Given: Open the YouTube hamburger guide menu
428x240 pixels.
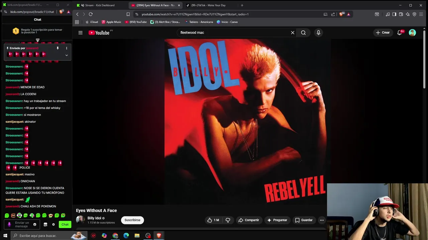Looking at the screenshot, I should [x=80, y=33].
